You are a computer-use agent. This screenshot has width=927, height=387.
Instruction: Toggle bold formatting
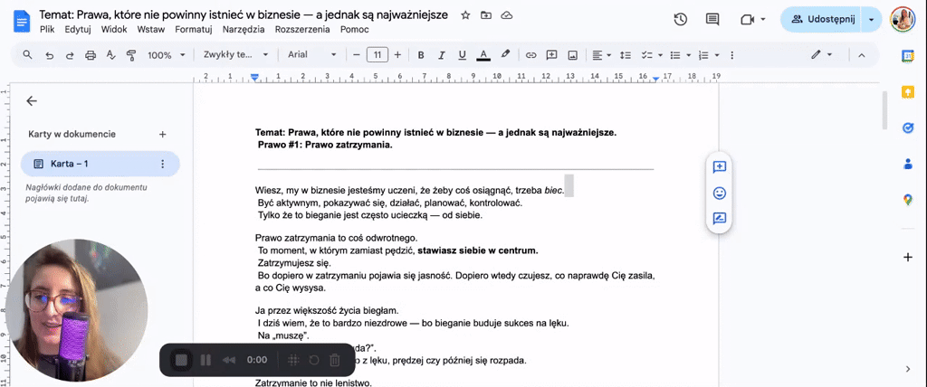[x=421, y=55]
